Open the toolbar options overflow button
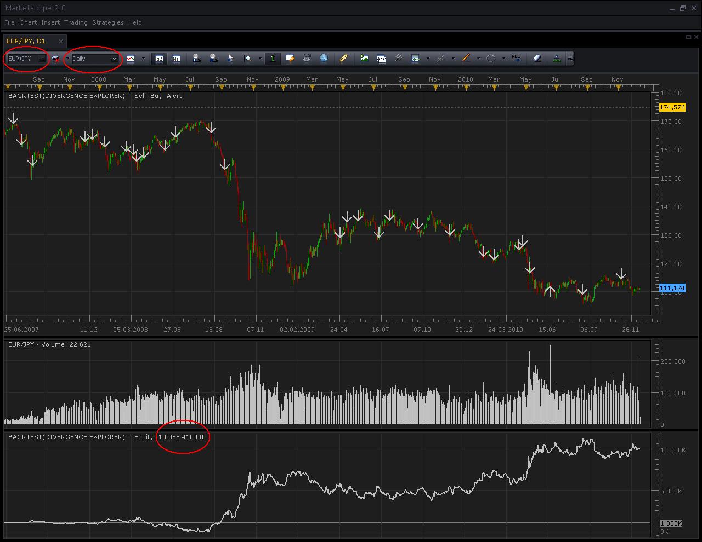This screenshot has width=702, height=542. (570, 59)
